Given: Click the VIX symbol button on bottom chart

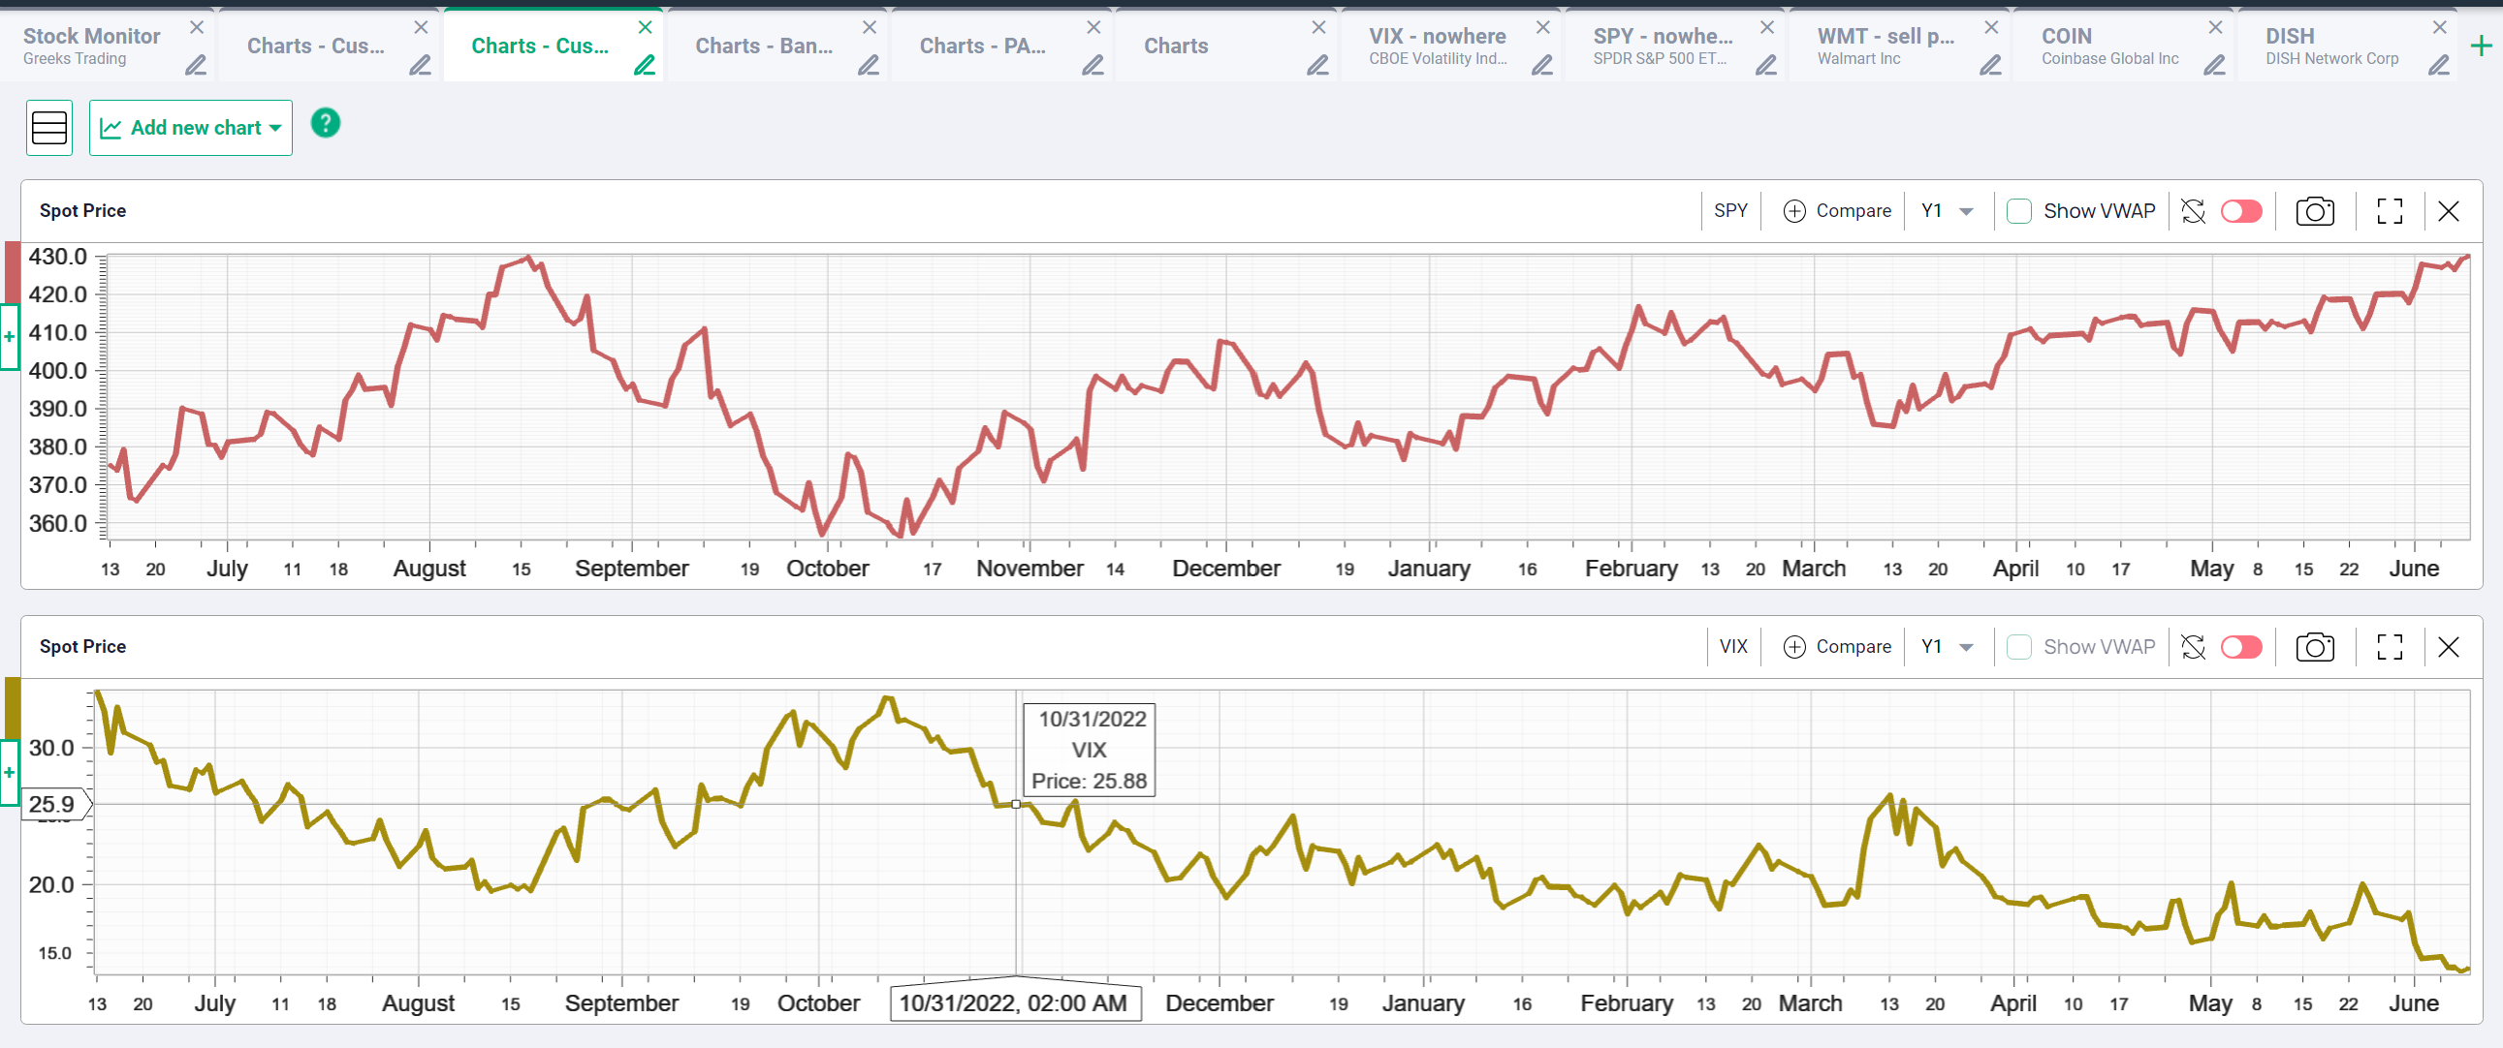Looking at the screenshot, I should 1733,647.
